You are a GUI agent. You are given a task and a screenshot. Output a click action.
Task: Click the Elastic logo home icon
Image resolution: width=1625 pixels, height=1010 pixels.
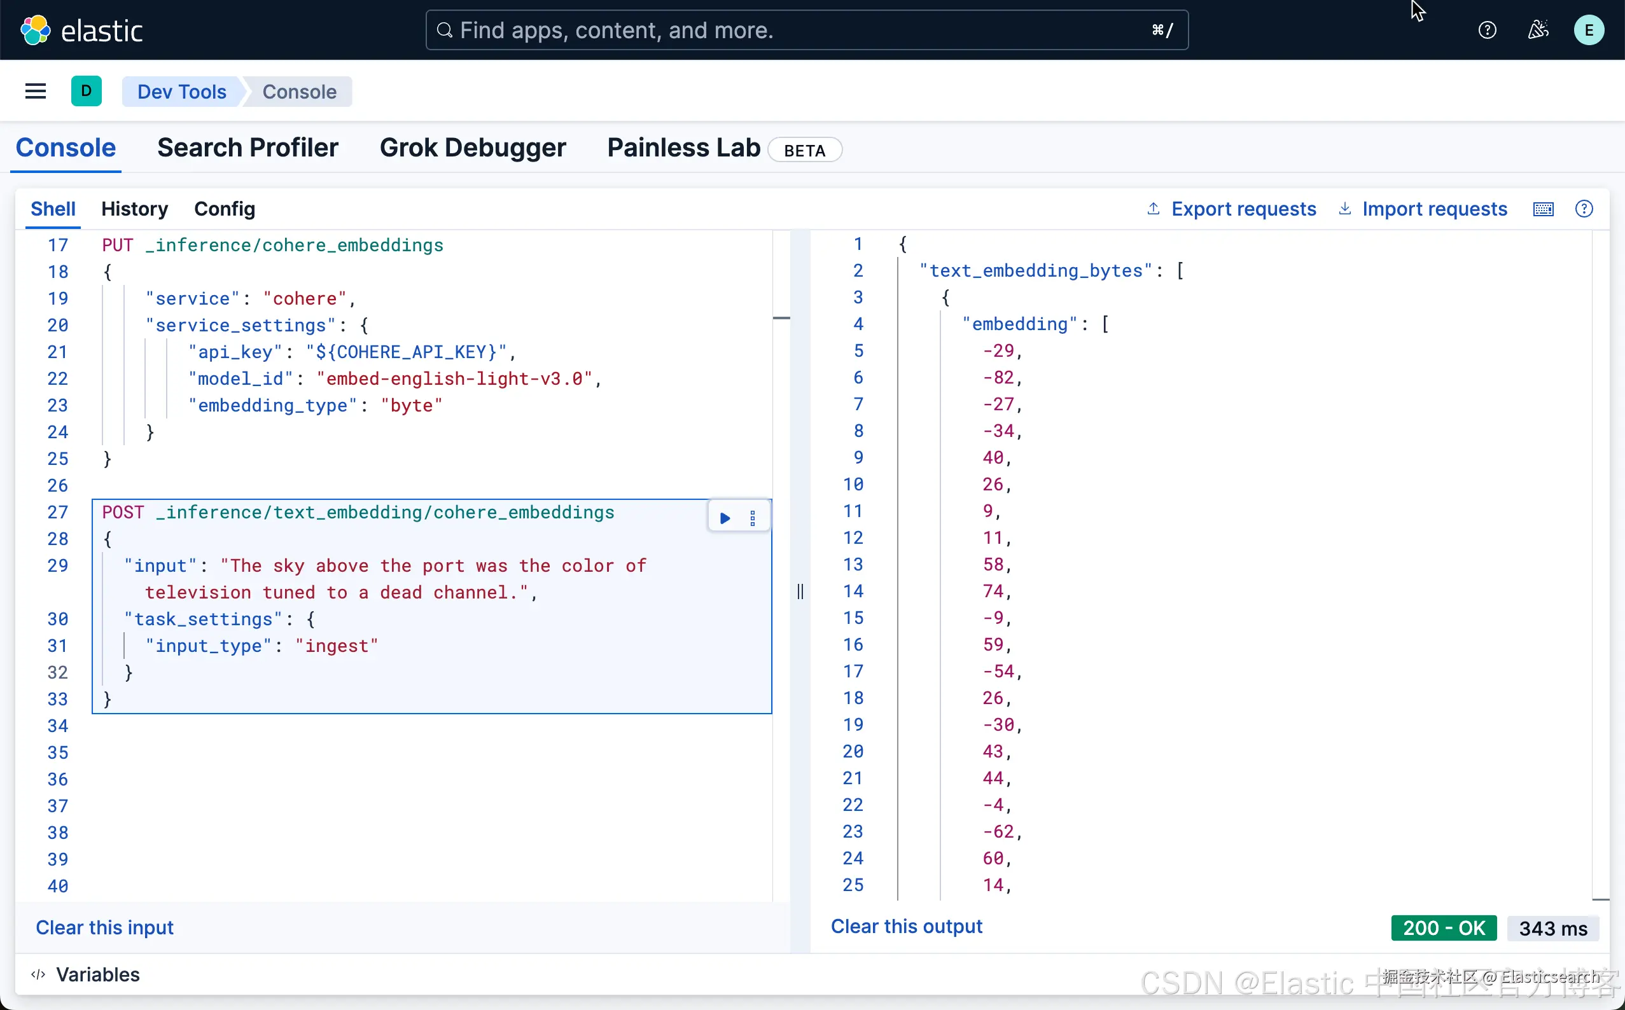[36, 30]
